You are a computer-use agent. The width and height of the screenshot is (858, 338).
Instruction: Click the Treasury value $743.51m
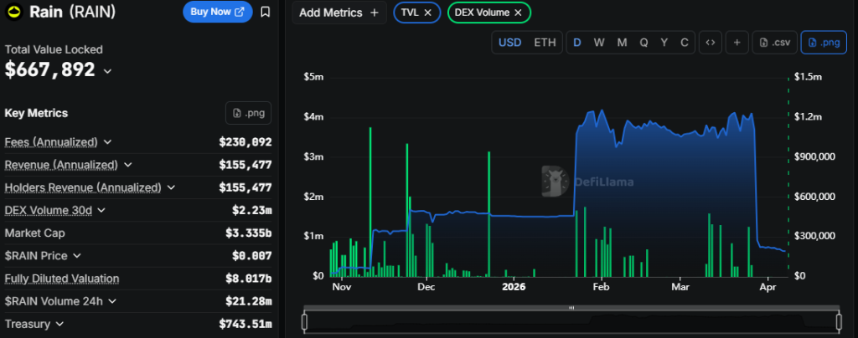(x=246, y=324)
